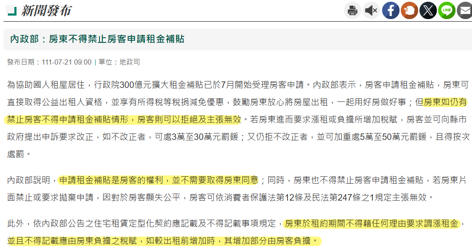Click the 新聞發布 section heading
472x250 pixels.
click(x=46, y=11)
